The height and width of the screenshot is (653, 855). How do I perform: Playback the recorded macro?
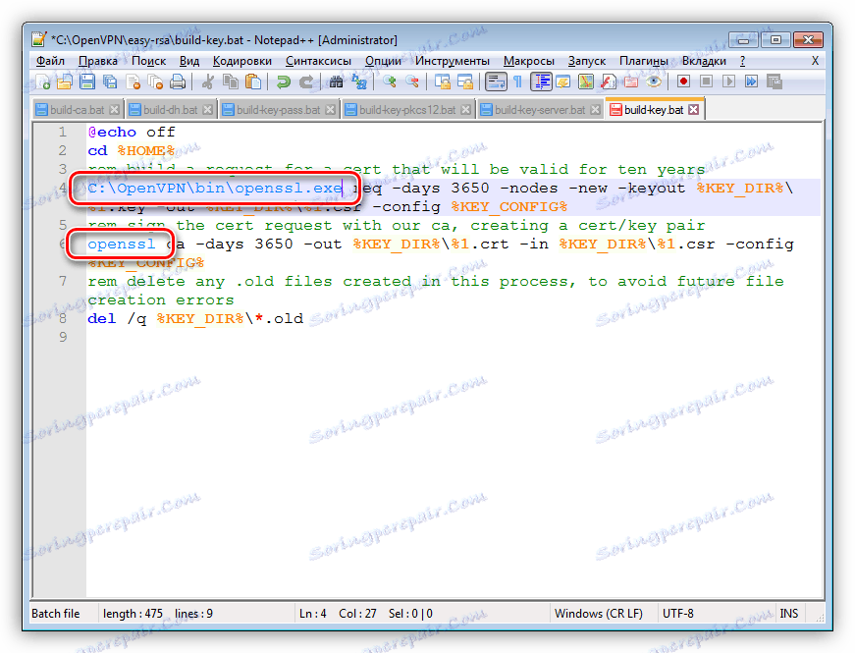pyautogui.click(x=730, y=82)
